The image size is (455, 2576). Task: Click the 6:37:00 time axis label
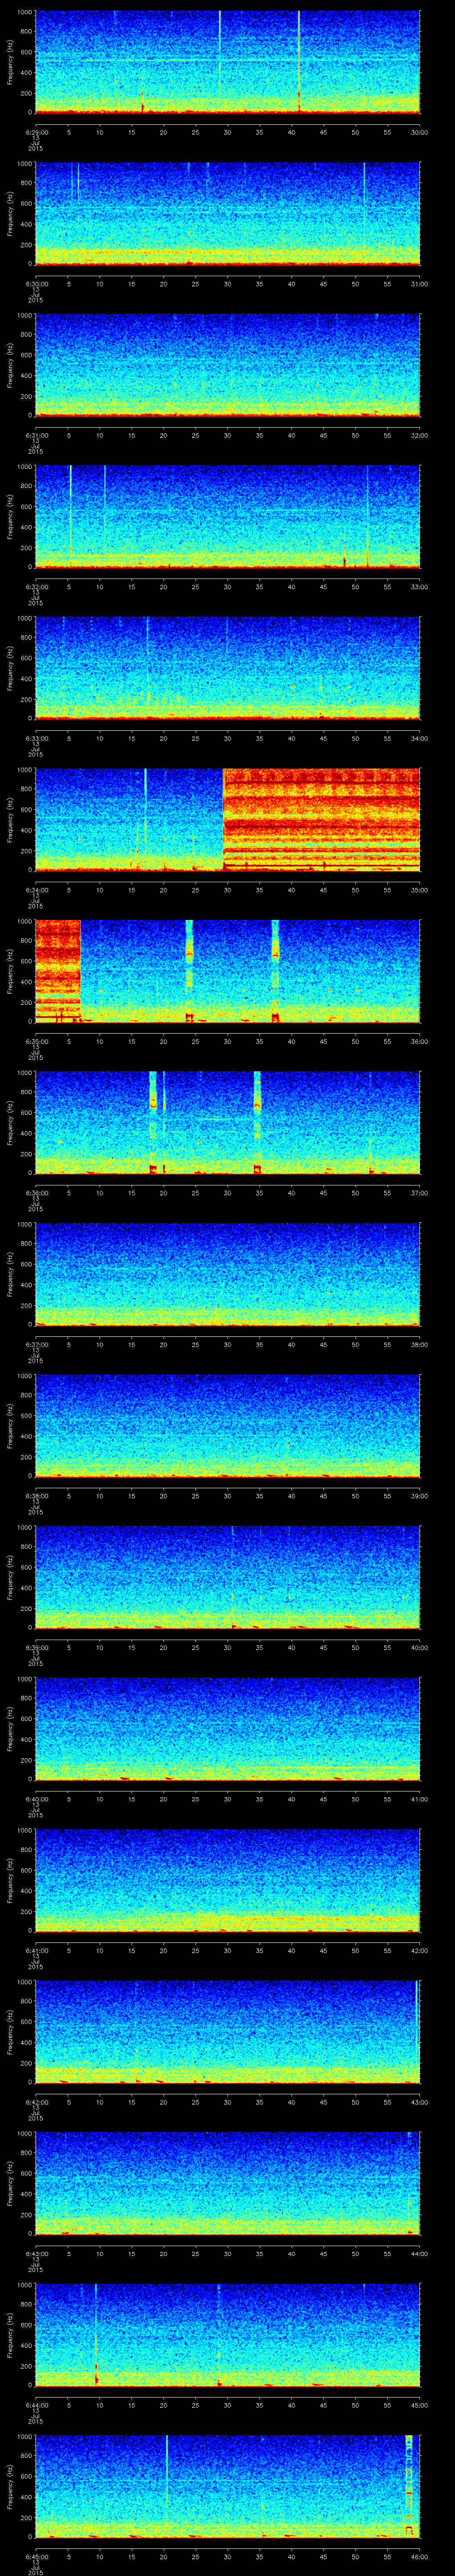(36, 1344)
